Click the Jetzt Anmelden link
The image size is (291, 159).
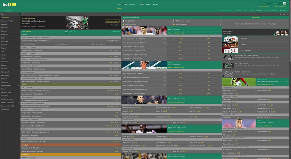(x=264, y=6)
